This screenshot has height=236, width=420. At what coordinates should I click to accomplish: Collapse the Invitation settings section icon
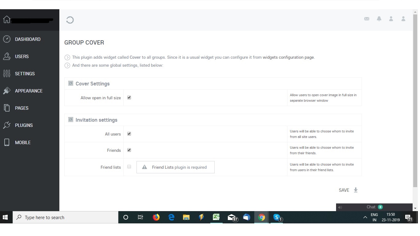pyautogui.click(x=71, y=120)
